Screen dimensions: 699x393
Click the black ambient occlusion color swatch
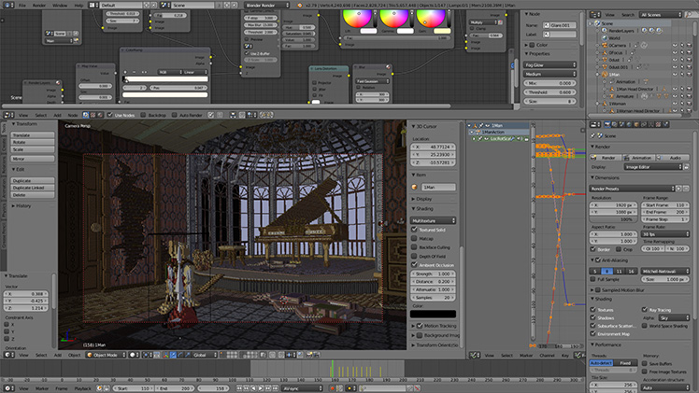[x=435, y=314]
